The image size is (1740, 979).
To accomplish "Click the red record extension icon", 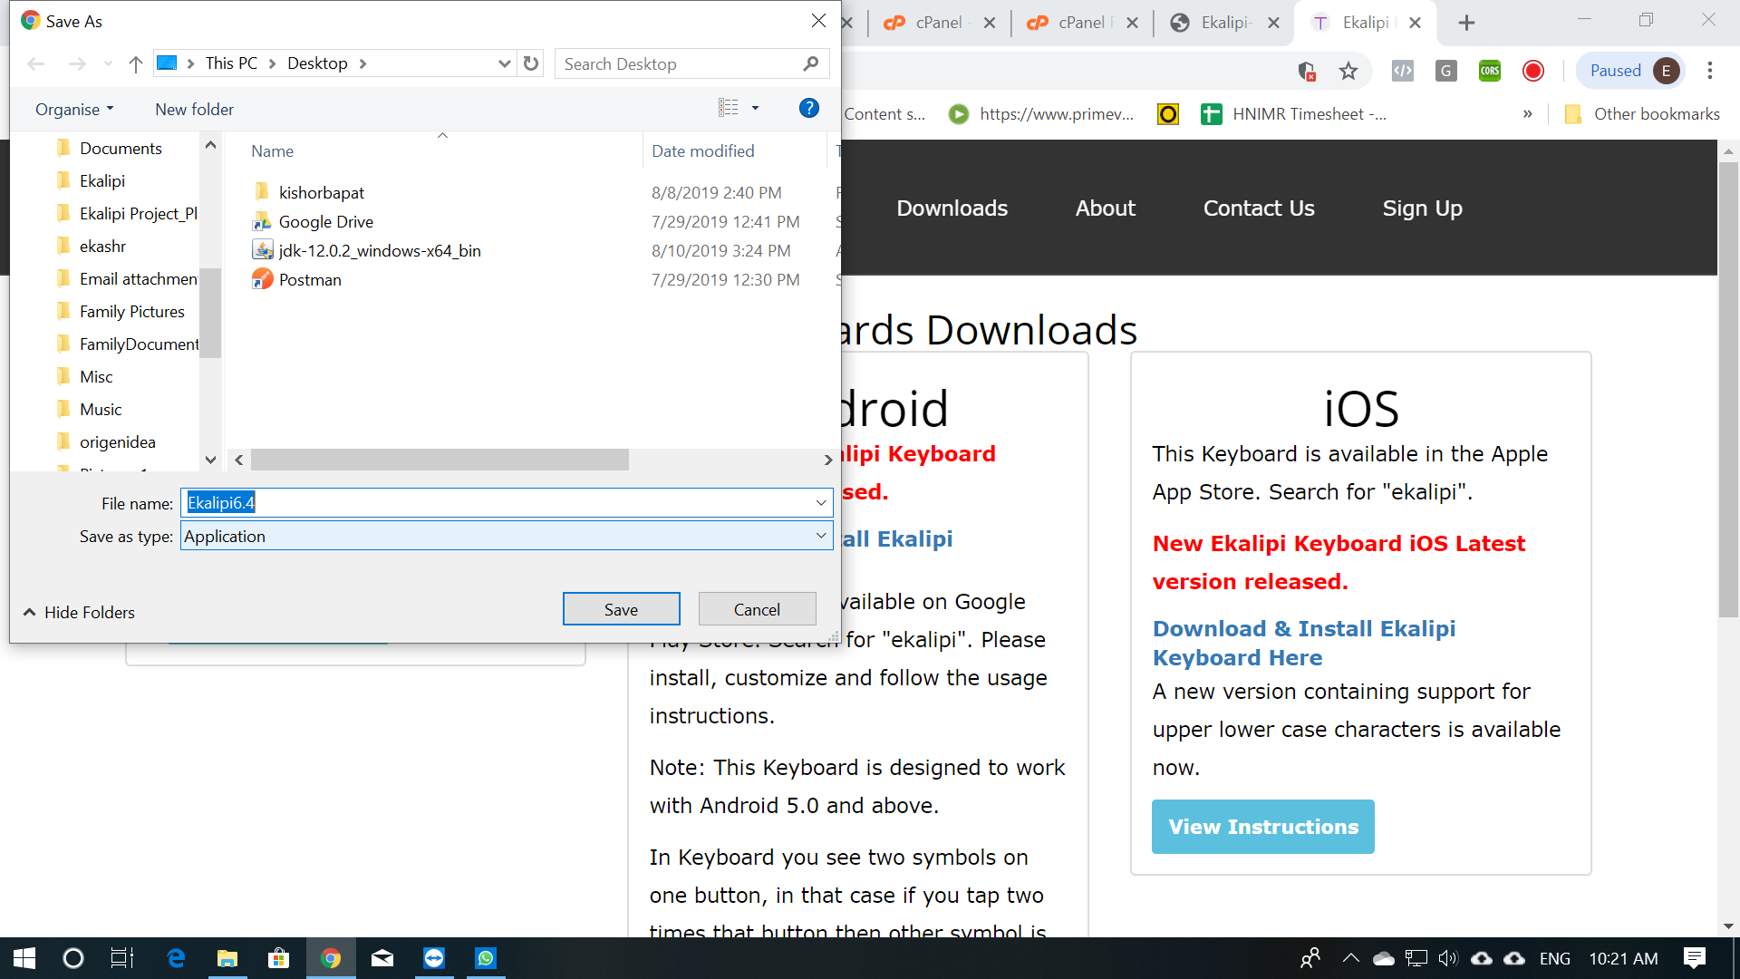I will pos(1532,71).
